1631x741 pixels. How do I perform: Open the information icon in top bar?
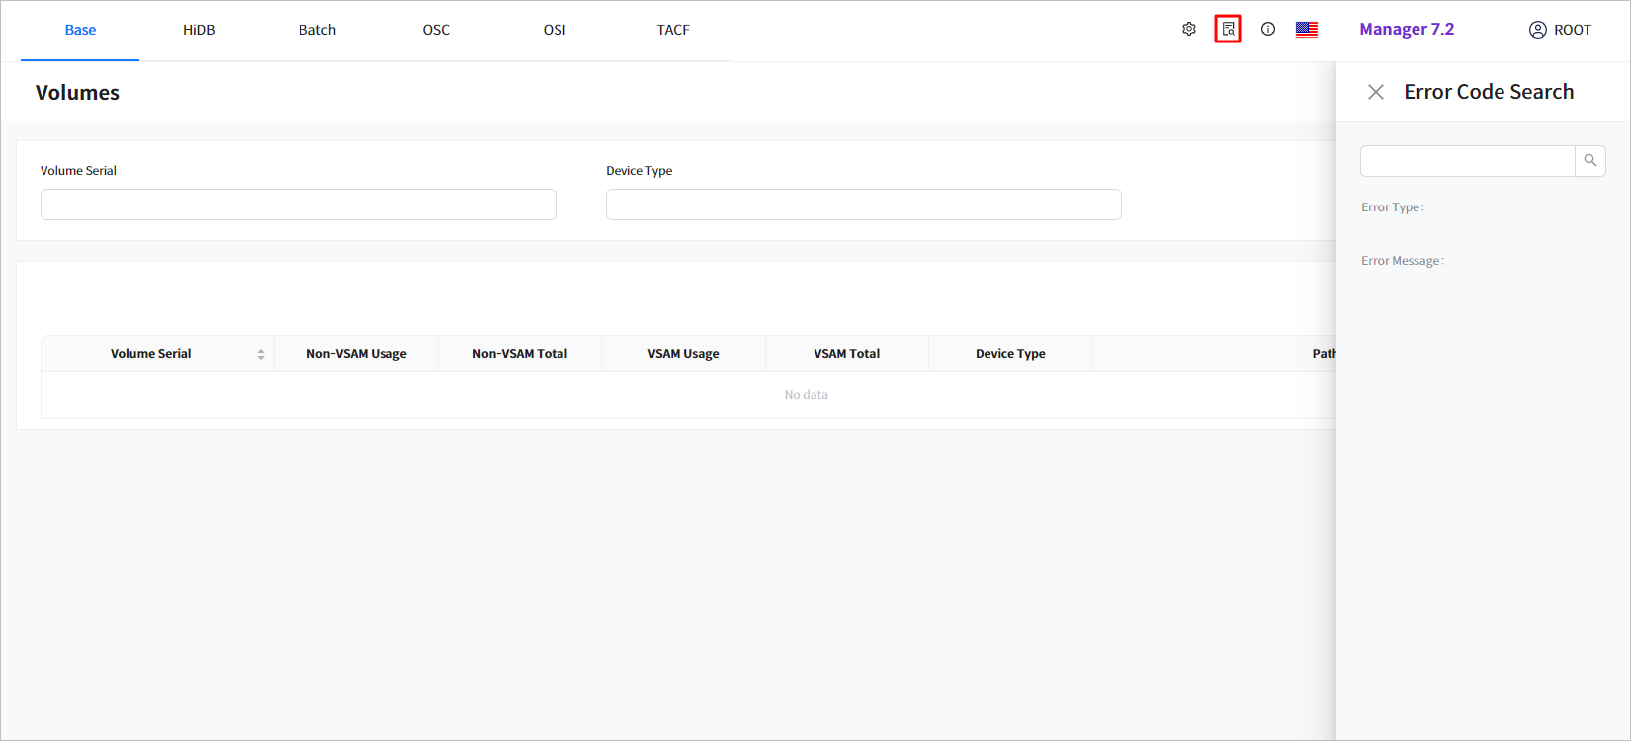pyautogui.click(x=1268, y=30)
